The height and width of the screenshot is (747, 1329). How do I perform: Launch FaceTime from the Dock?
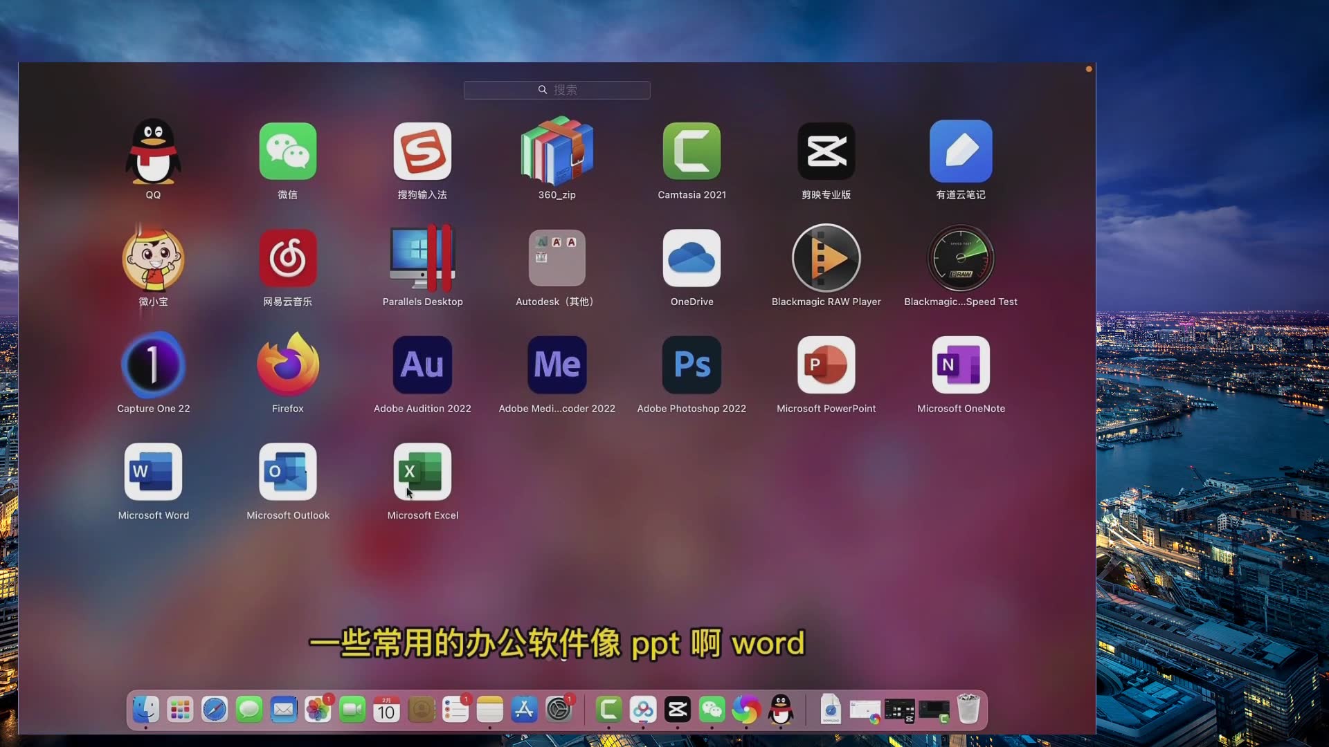pos(352,709)
